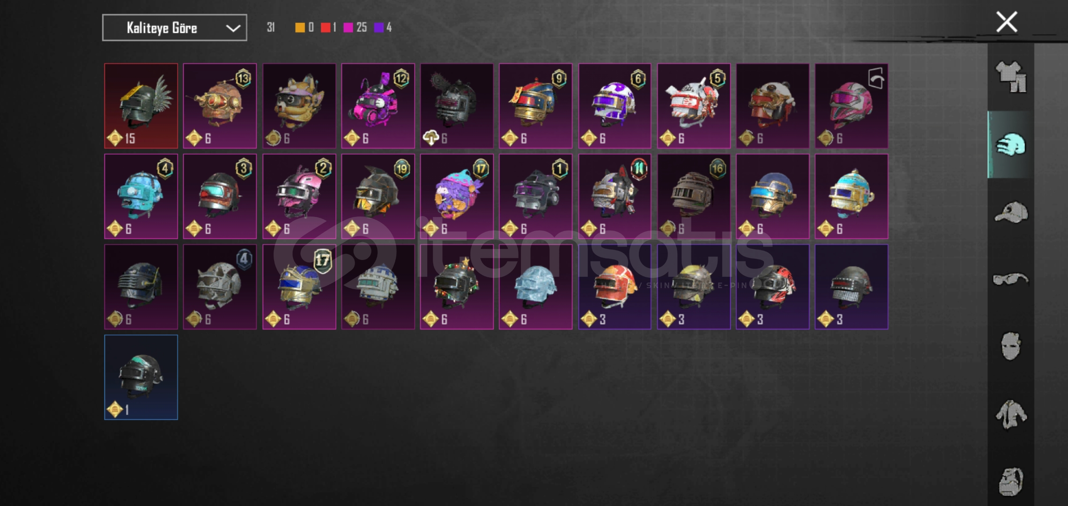
Task: Select the Christmas lights helmet
Action: [x=457, y=287]
